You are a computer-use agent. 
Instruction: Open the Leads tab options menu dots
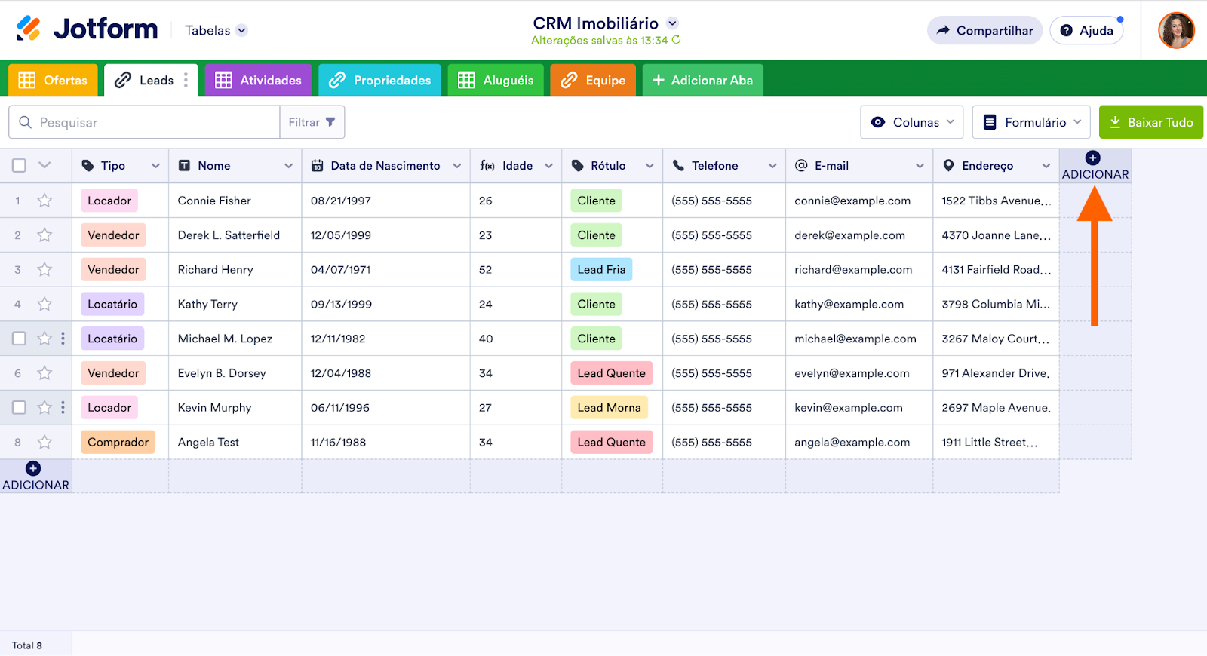click(x=186, y=80)
